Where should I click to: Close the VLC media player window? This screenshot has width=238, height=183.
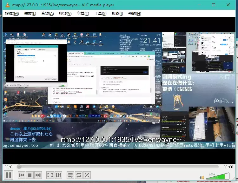click(228, 5)
